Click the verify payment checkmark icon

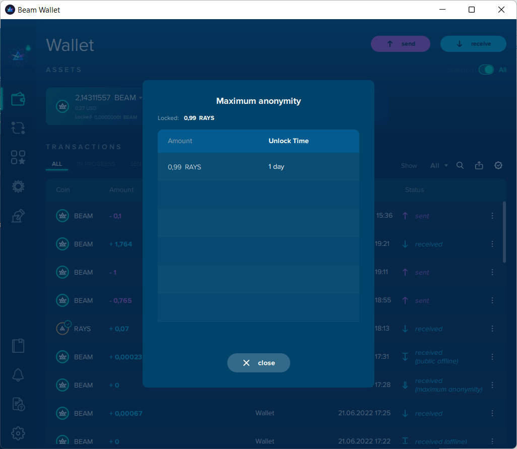click(x=498, y=165)
